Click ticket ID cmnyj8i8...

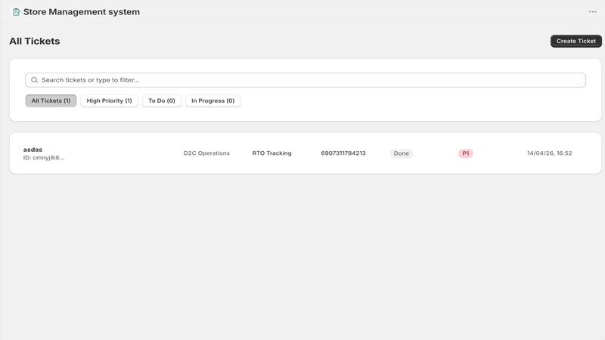tap(44, 158)
